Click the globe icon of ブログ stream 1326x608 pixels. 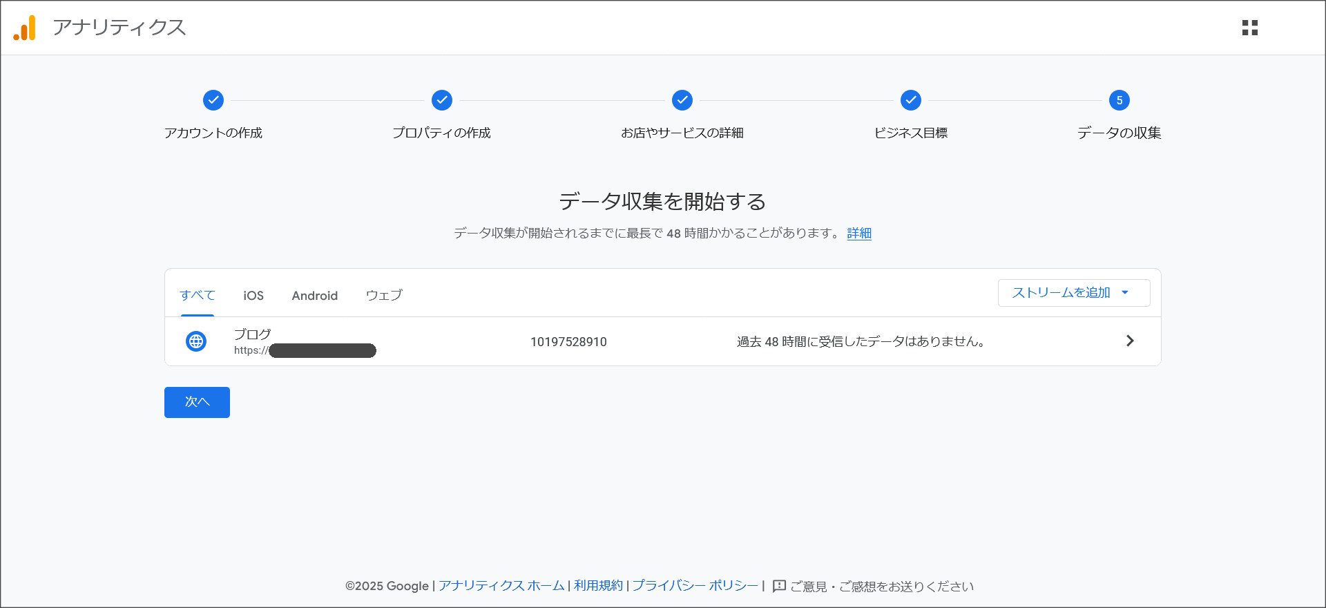(x=196, y=341)
